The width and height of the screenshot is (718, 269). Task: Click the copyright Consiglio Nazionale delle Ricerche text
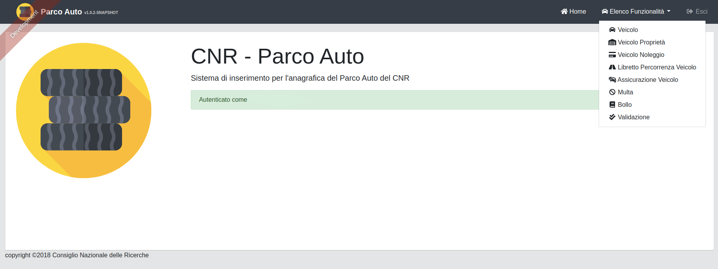point(77,255)
